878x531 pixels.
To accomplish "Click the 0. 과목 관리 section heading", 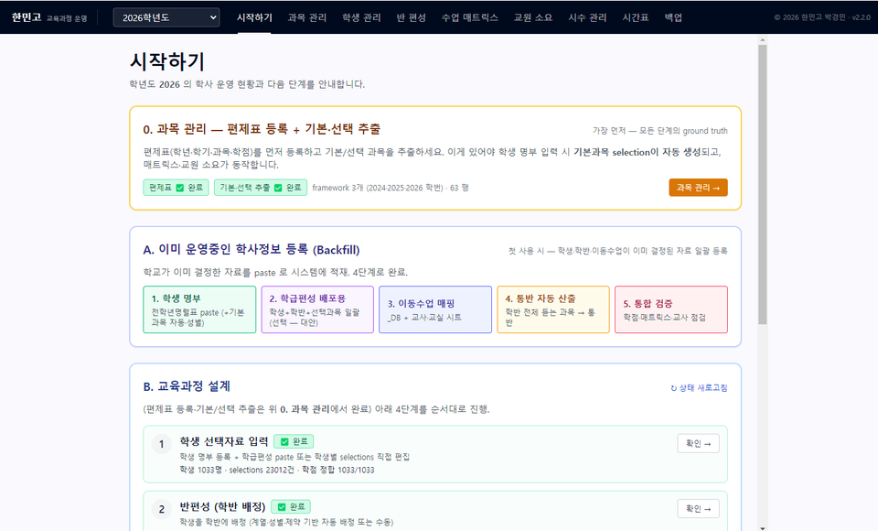I will click(262, 129).
